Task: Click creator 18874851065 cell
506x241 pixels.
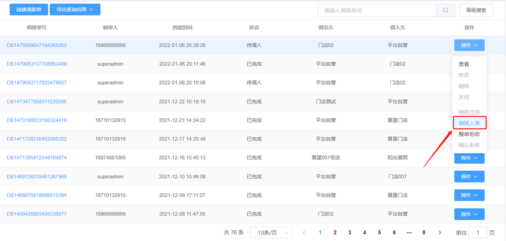Action: click(110, 158)
